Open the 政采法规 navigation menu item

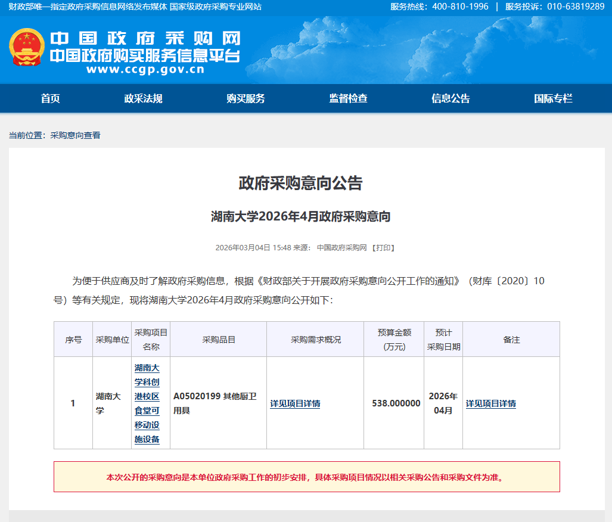point(143,98)
